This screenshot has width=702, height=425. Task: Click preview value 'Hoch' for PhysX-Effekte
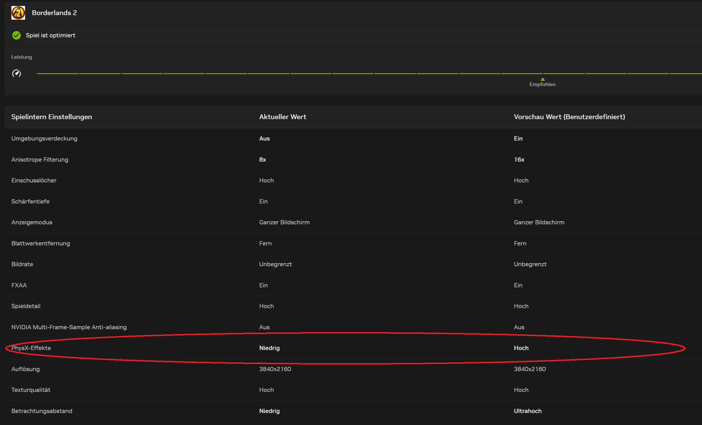521,348
